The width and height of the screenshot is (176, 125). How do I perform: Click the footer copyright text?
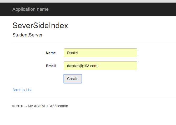[x=40, y=106]
